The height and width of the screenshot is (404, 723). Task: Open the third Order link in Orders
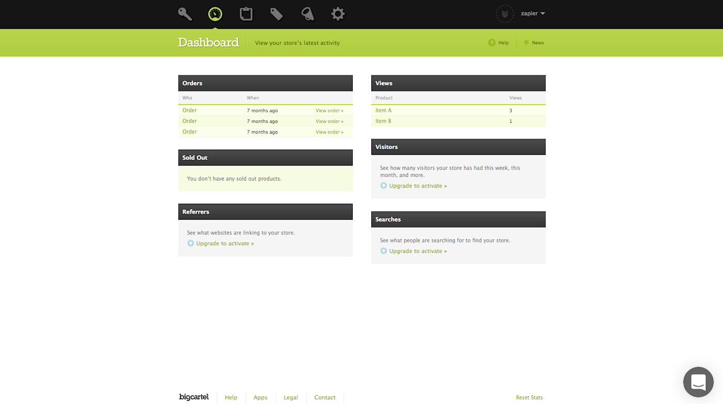(x=190, y=132)
